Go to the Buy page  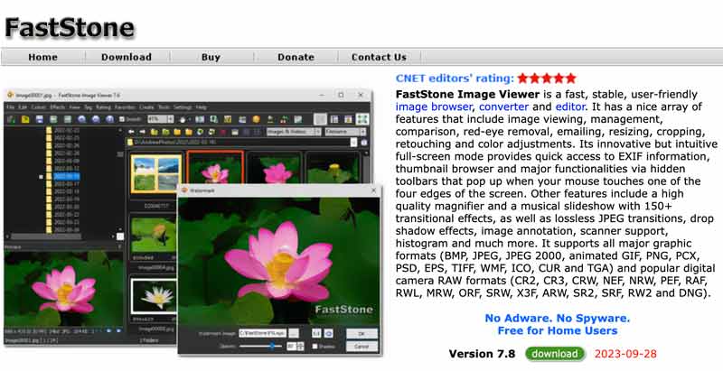coord(211,57)
